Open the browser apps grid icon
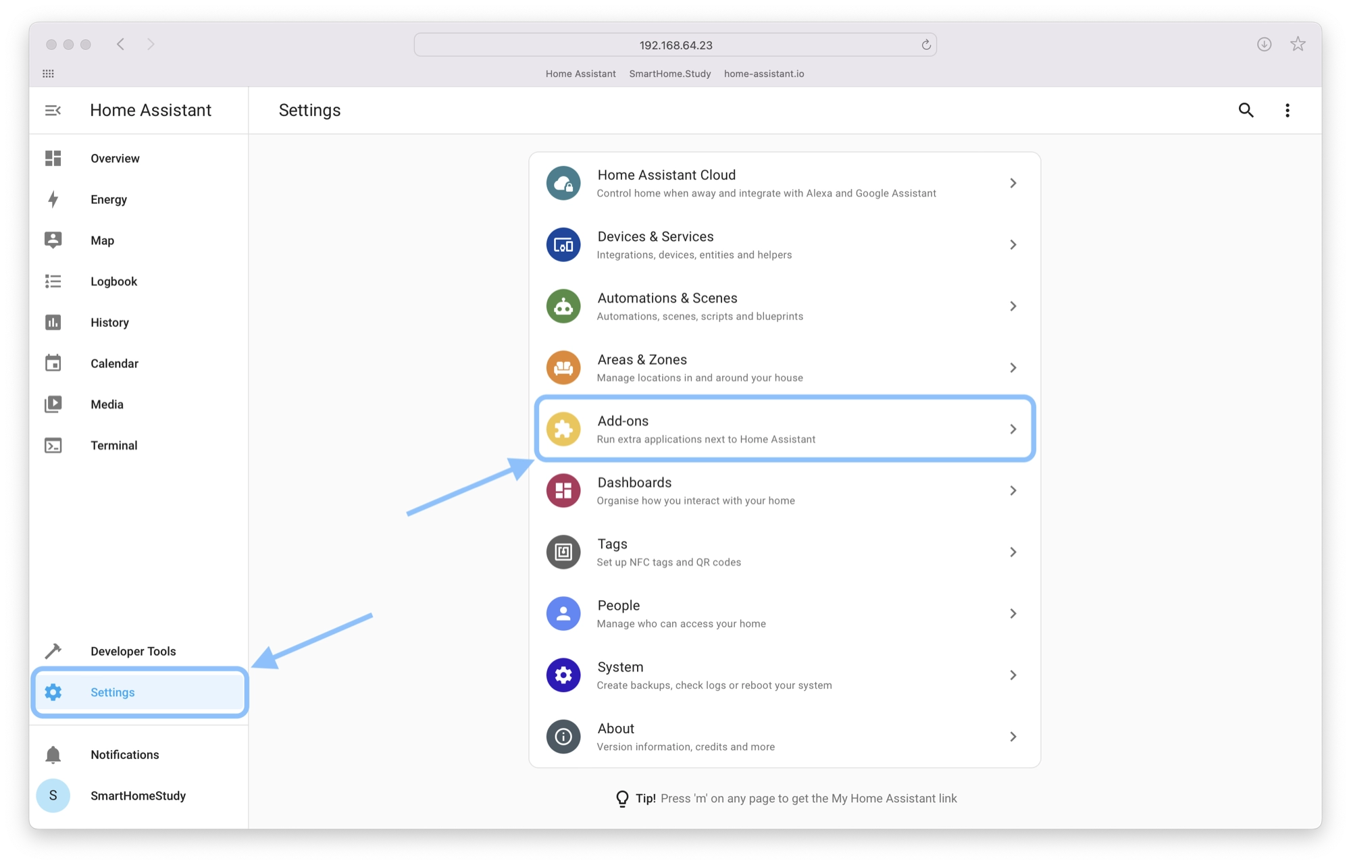Screen dimensions: 1351x865 pos(48,74)
